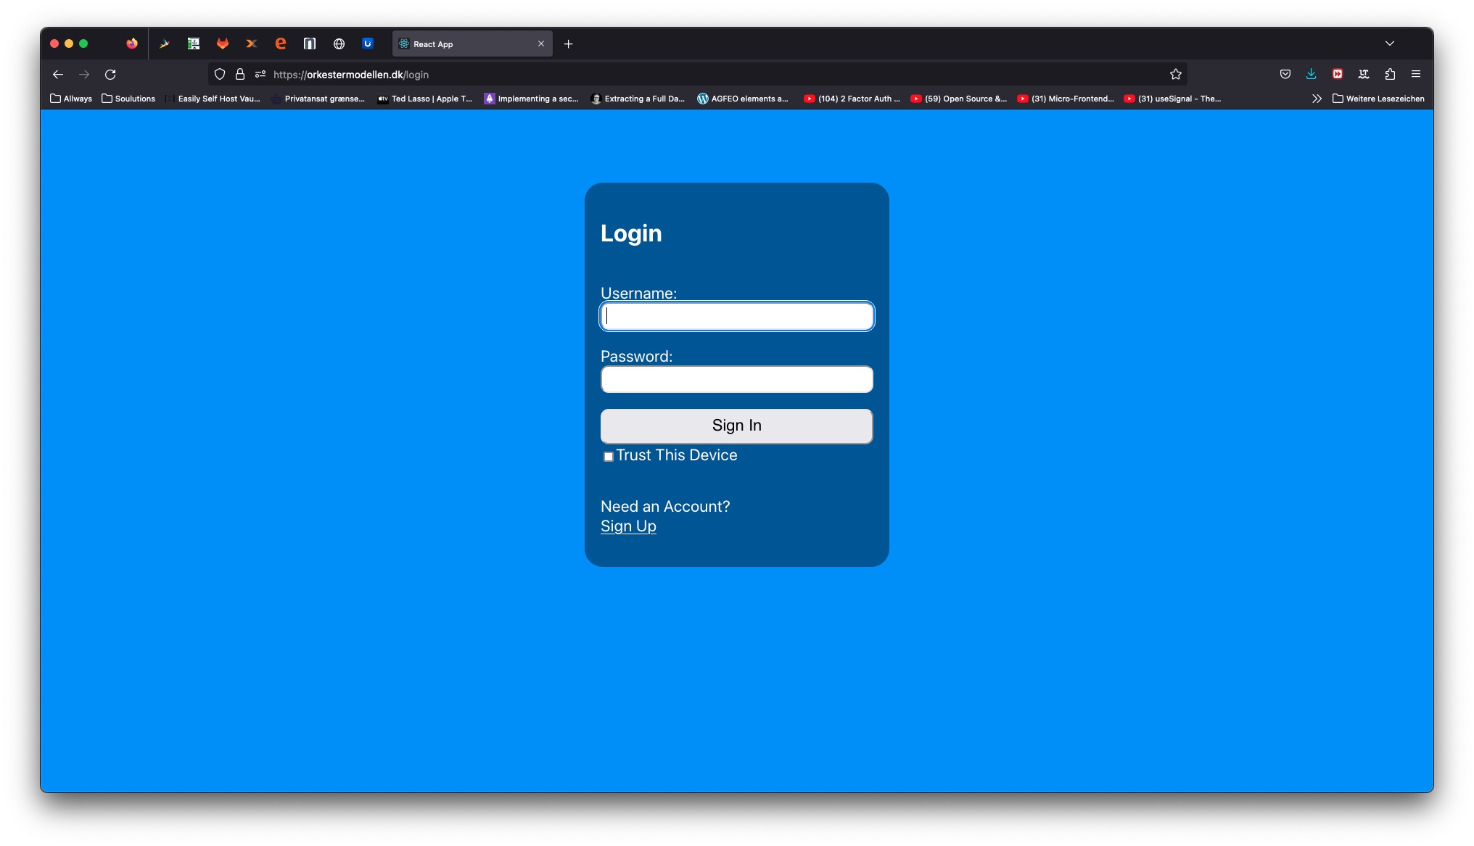Open the Extensions puzzle-piece icon
This screenshot has height=846, width=1474.
pos(1389,74)
